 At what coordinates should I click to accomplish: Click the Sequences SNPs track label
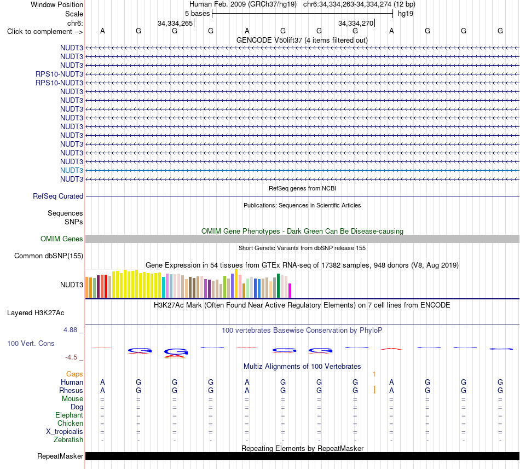tap(65, 217)
